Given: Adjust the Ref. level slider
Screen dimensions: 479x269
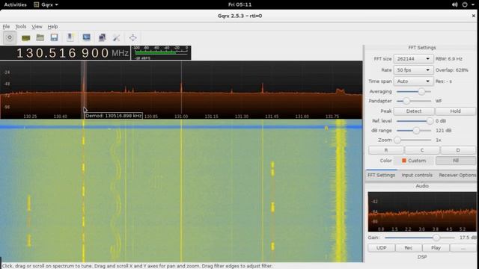Looking at the screenshot, I should pos(415,121).
